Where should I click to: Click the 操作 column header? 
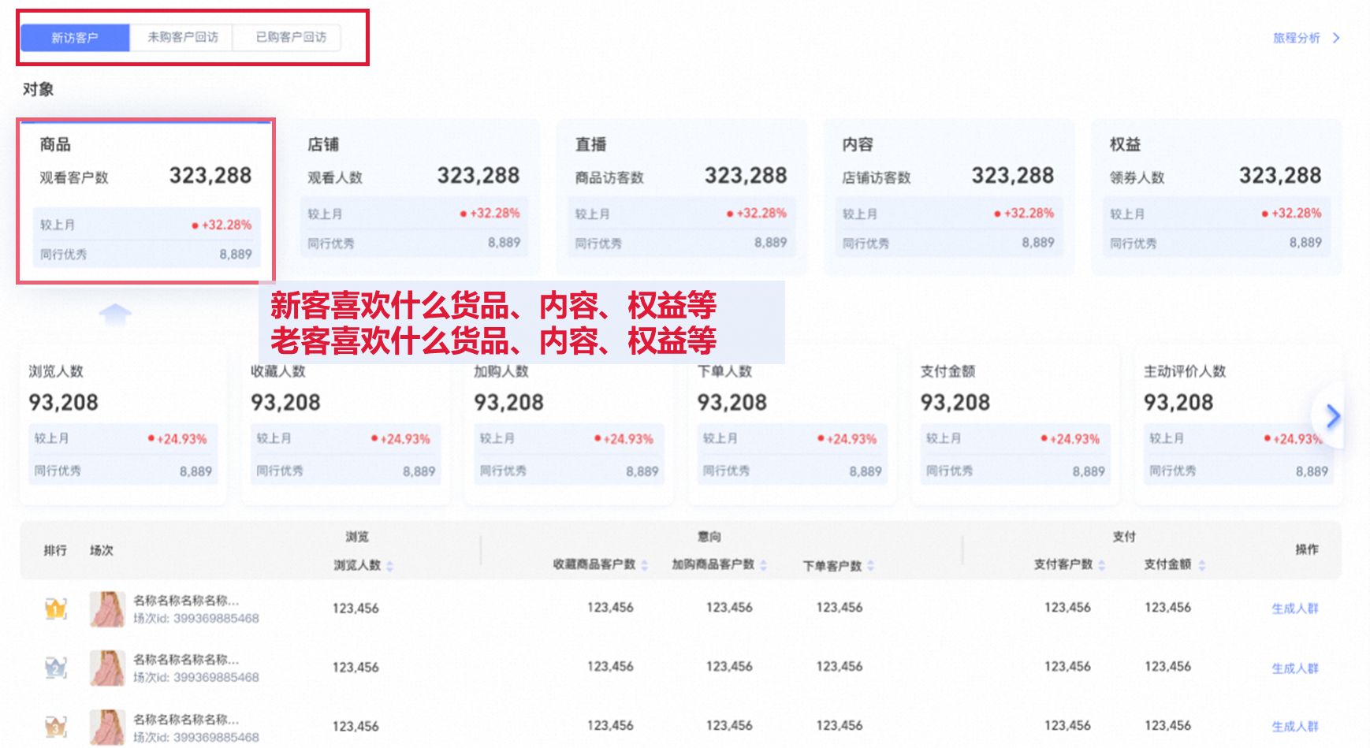[x=1306, y=549]
